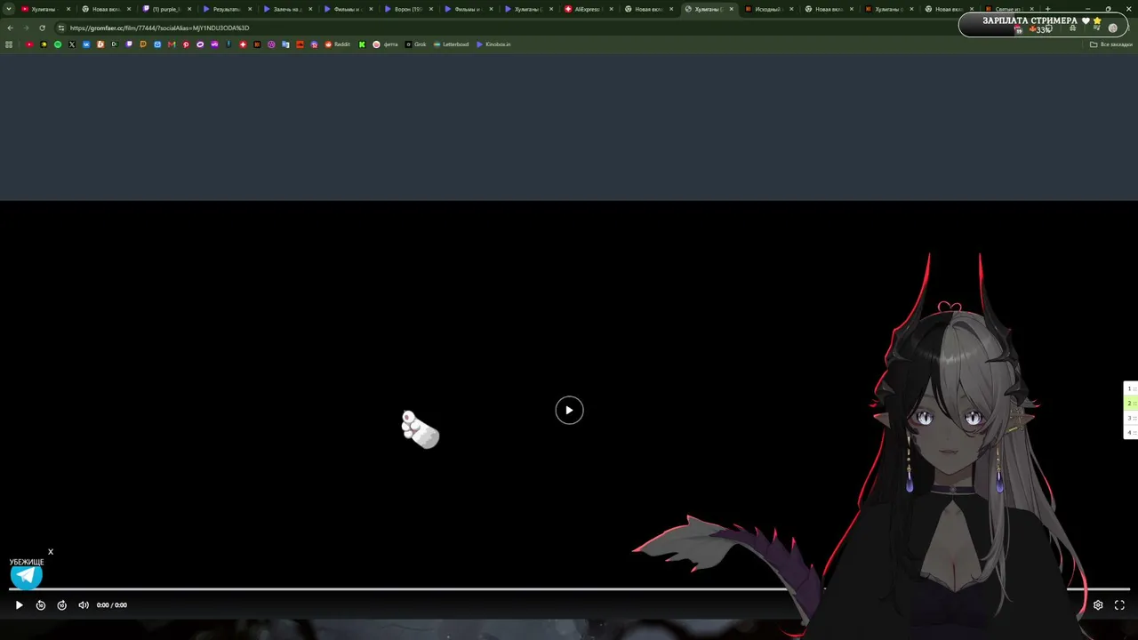The width and height of the screenshot is (1138, 640).
Task: Open the Pinterest bookmark
Action: [x=186, y=44]
